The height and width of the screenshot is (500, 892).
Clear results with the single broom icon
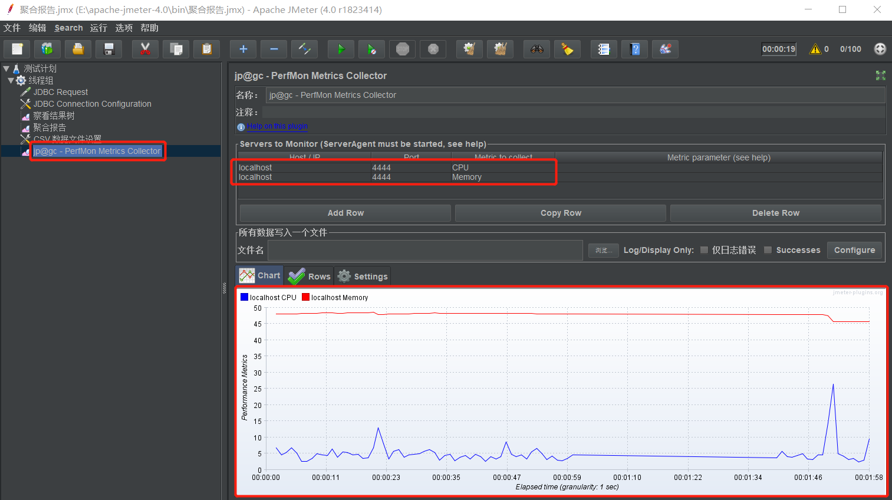click(x=470, y=49)
